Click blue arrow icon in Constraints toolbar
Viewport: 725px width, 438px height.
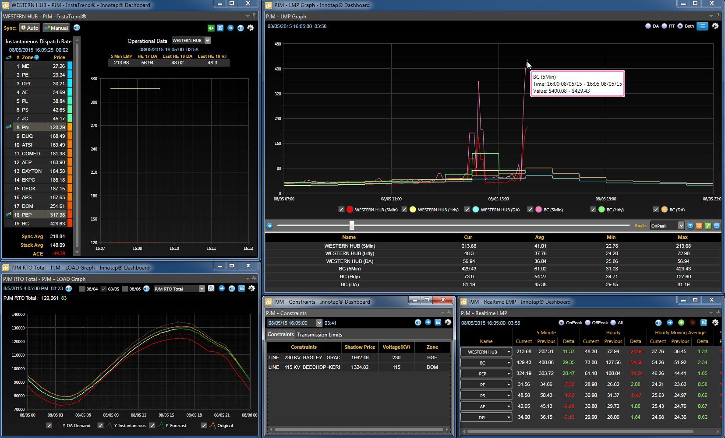(x=428, y=322)
